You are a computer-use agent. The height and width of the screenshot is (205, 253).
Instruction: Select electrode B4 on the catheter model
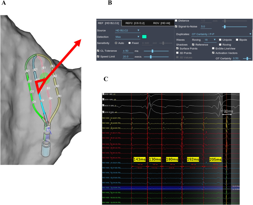51,98
